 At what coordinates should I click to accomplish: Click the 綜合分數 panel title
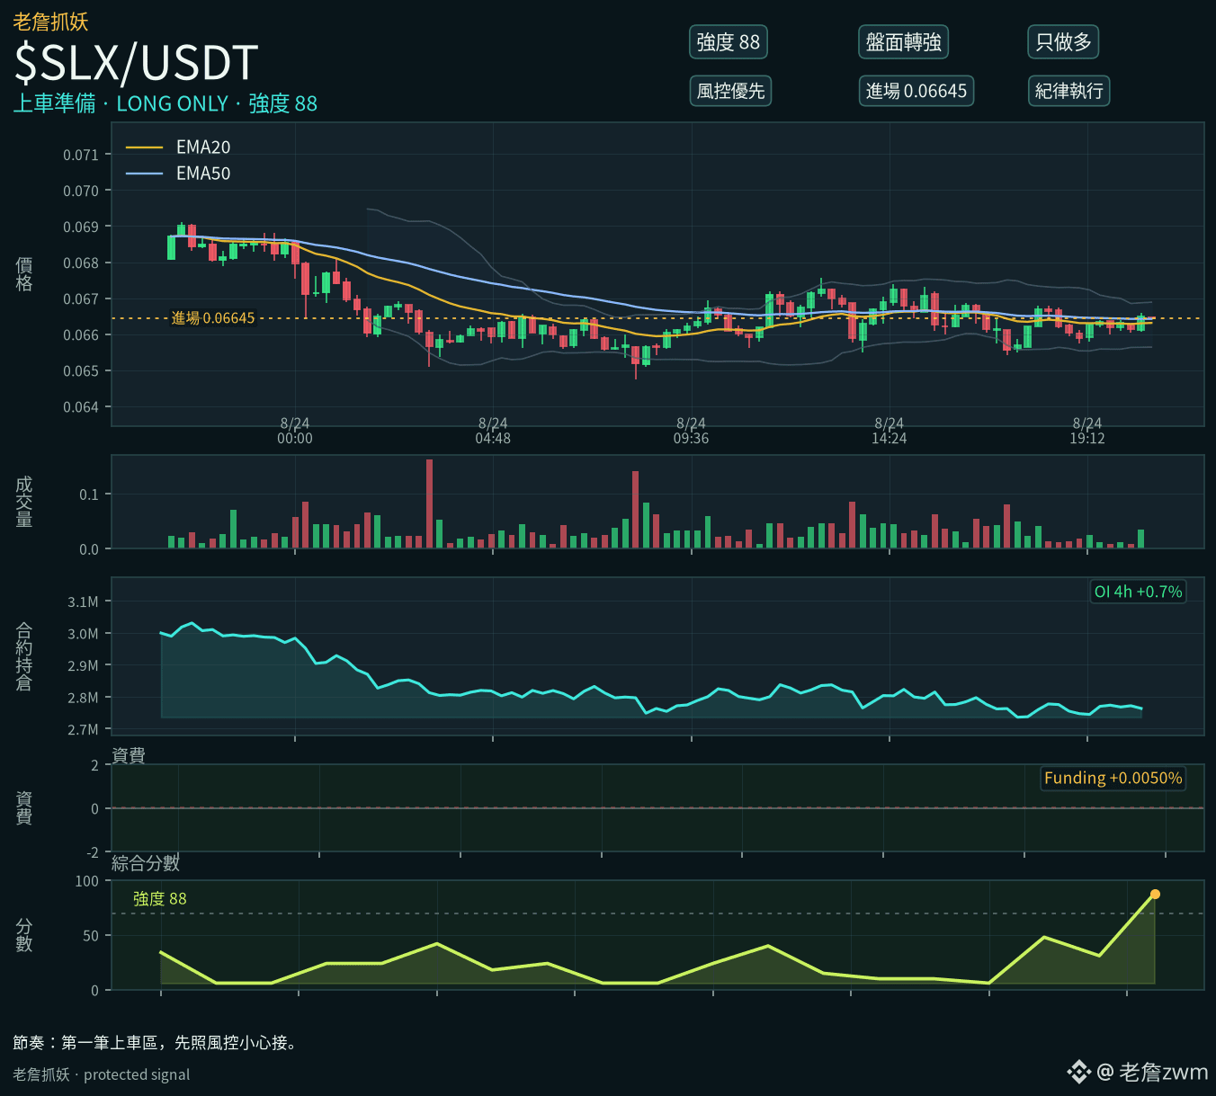click(x=146, y=863)
